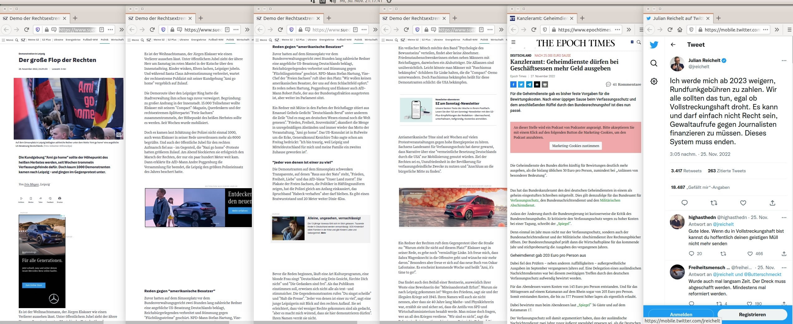This screenshot has height=324, width=793.
Task: Like the highasthedn reply with 466 likes
Action: point(750,254)
